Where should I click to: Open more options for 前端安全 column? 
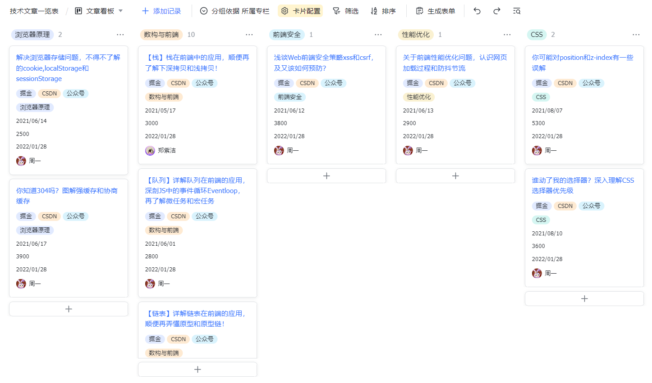378,35
